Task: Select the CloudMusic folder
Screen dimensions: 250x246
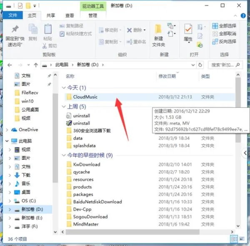Action: [x=150, y=97]
